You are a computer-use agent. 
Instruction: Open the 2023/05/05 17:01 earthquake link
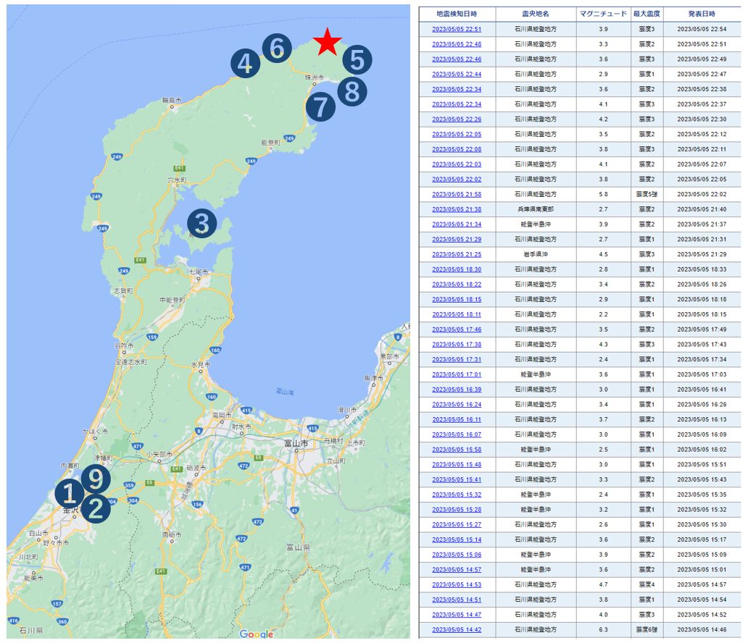(x=457, y=374)
